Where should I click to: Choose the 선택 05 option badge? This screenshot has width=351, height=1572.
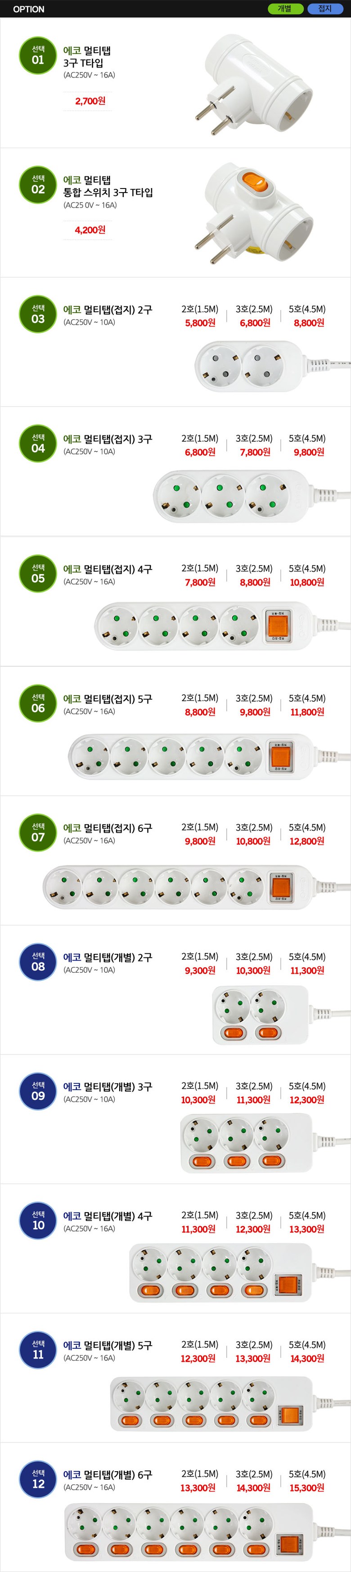tap(38, 573)
